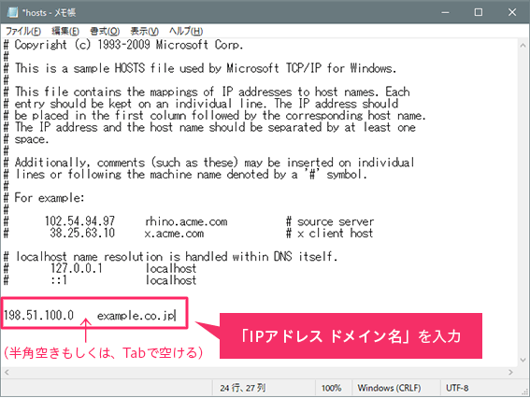Open the ファイル(F) menu
The width and height of the screenshot is (530, 398).
[23, 32]
